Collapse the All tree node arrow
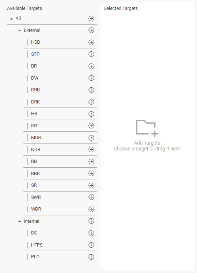 point(11,18)
